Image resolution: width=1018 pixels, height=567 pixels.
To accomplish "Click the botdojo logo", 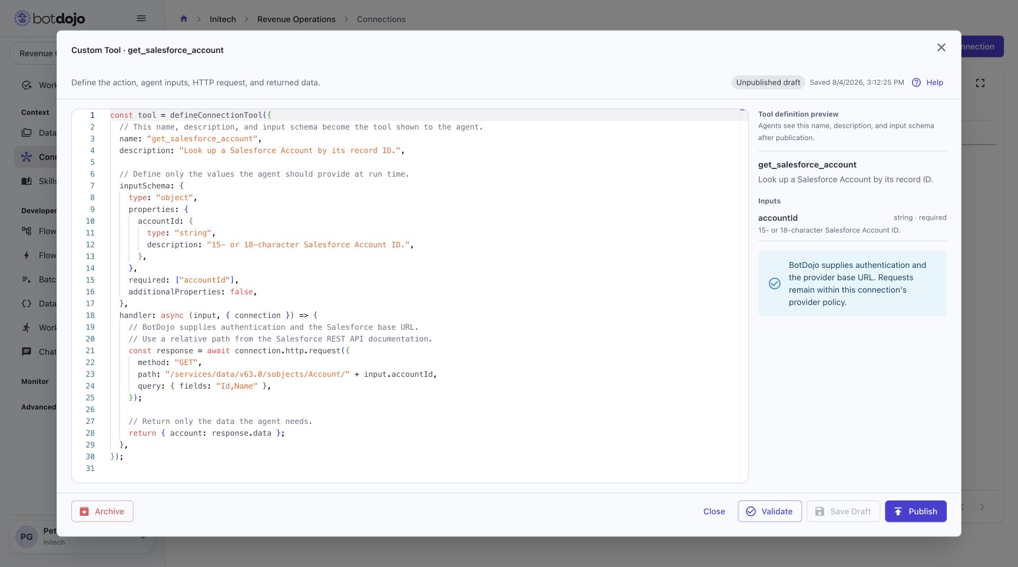I will tap(49, 18).
